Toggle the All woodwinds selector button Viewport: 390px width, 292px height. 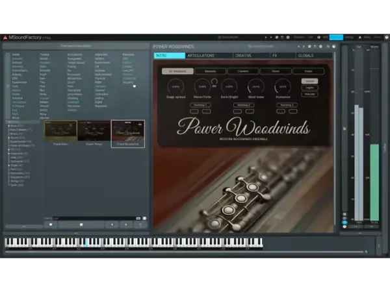(177, 71)
